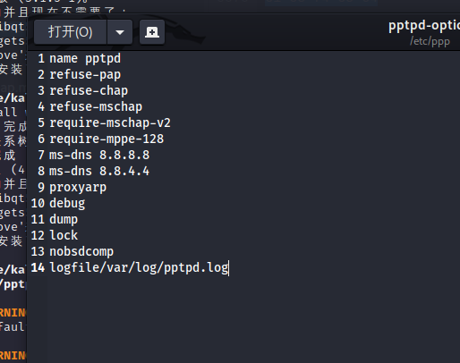Screen dimensions: 460x363
Task: Click the /etc/ppp file path subtitle
Action: point(430,41)
